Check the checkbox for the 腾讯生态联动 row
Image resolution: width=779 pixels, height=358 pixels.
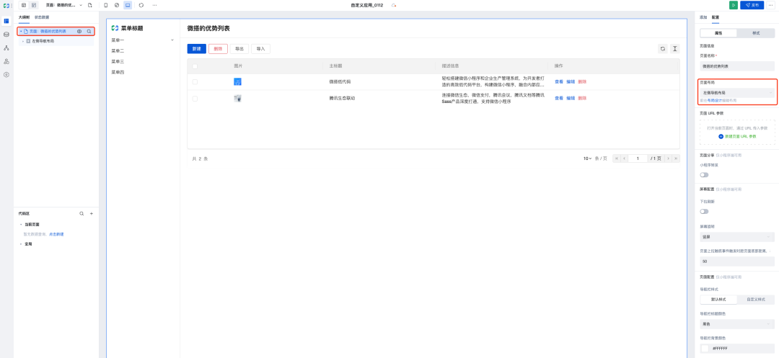point(195,98)
